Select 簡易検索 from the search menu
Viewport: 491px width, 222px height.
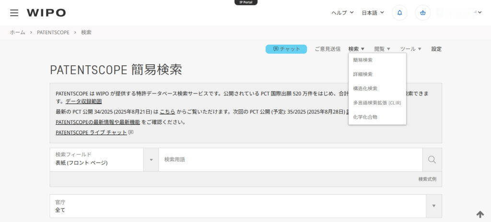(362, 60)
